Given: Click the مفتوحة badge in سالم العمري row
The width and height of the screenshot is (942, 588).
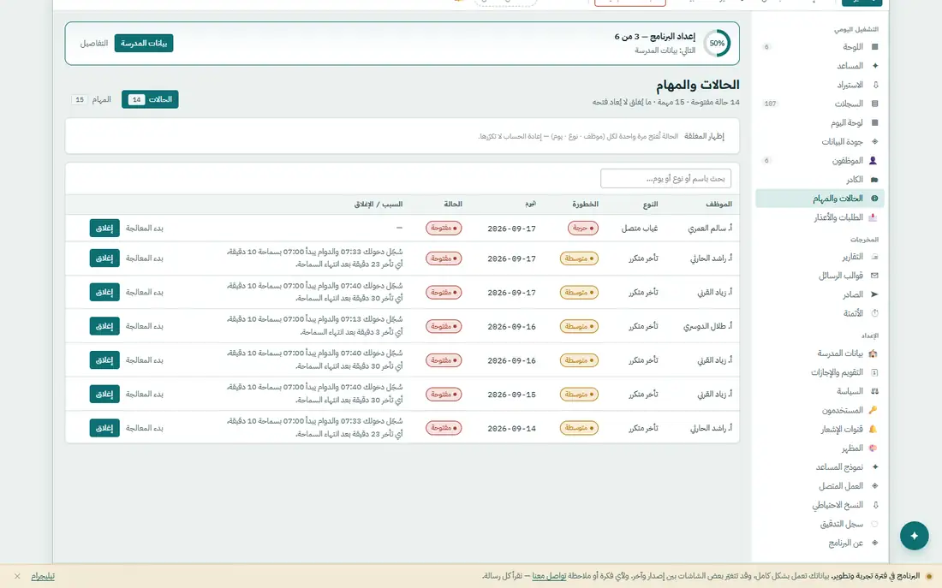Looking at the screenshot, I should pyautogui.click(x=444, y=229).
